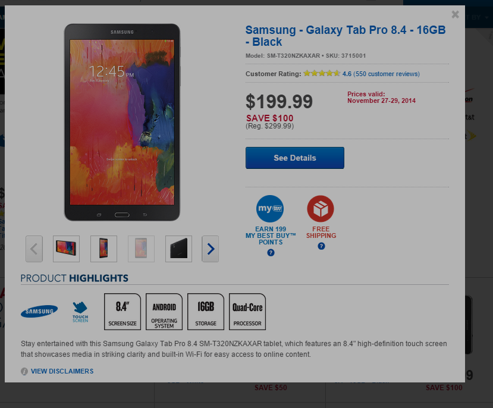Image resolution: width=493 pixels, height=408 pixels.
Task: Select the landscape tablet thumbnail
Action: point(66,249)
